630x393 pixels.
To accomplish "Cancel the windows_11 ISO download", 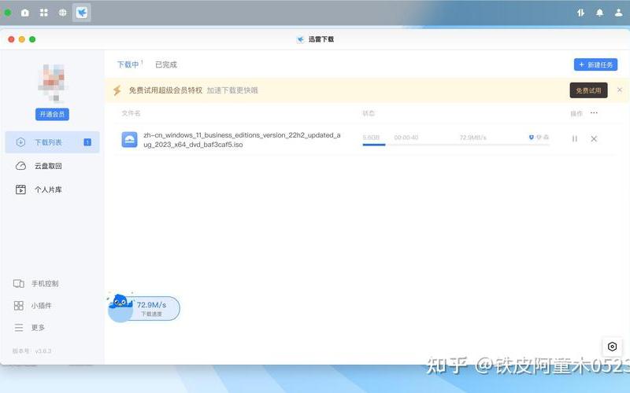I will pos(594,139).
